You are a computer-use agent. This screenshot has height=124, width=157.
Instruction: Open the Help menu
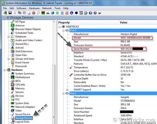tap(66, 8)
